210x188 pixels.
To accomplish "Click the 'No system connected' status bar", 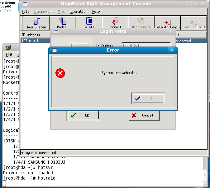I will tap(114, 153).
